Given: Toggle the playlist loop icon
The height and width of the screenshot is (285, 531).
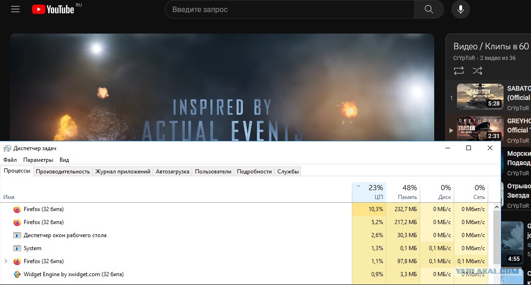Looking at the screenshot, I should pyautogui.click(x=459, y=71).
